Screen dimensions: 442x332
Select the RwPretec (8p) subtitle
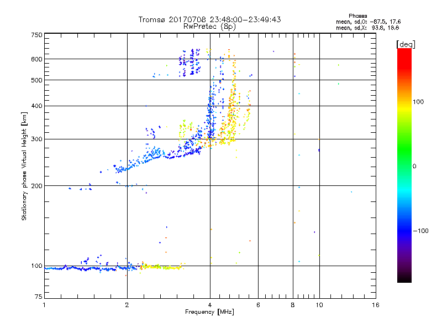(209, 26)
